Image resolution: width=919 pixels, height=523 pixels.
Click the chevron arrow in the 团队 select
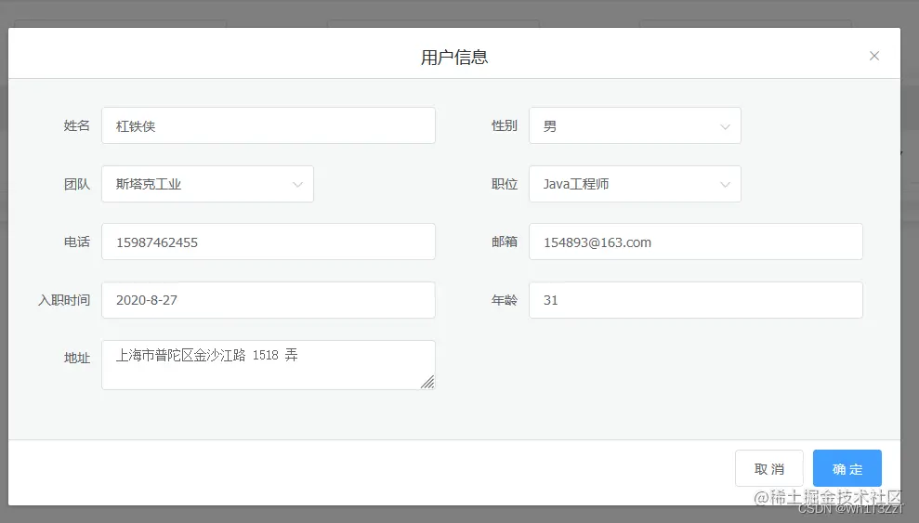point(297,185)
